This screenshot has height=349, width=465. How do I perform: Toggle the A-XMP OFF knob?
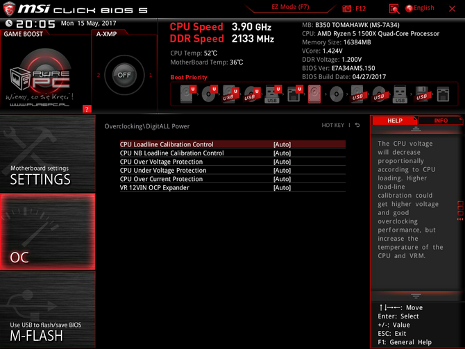tap(124, 75)
